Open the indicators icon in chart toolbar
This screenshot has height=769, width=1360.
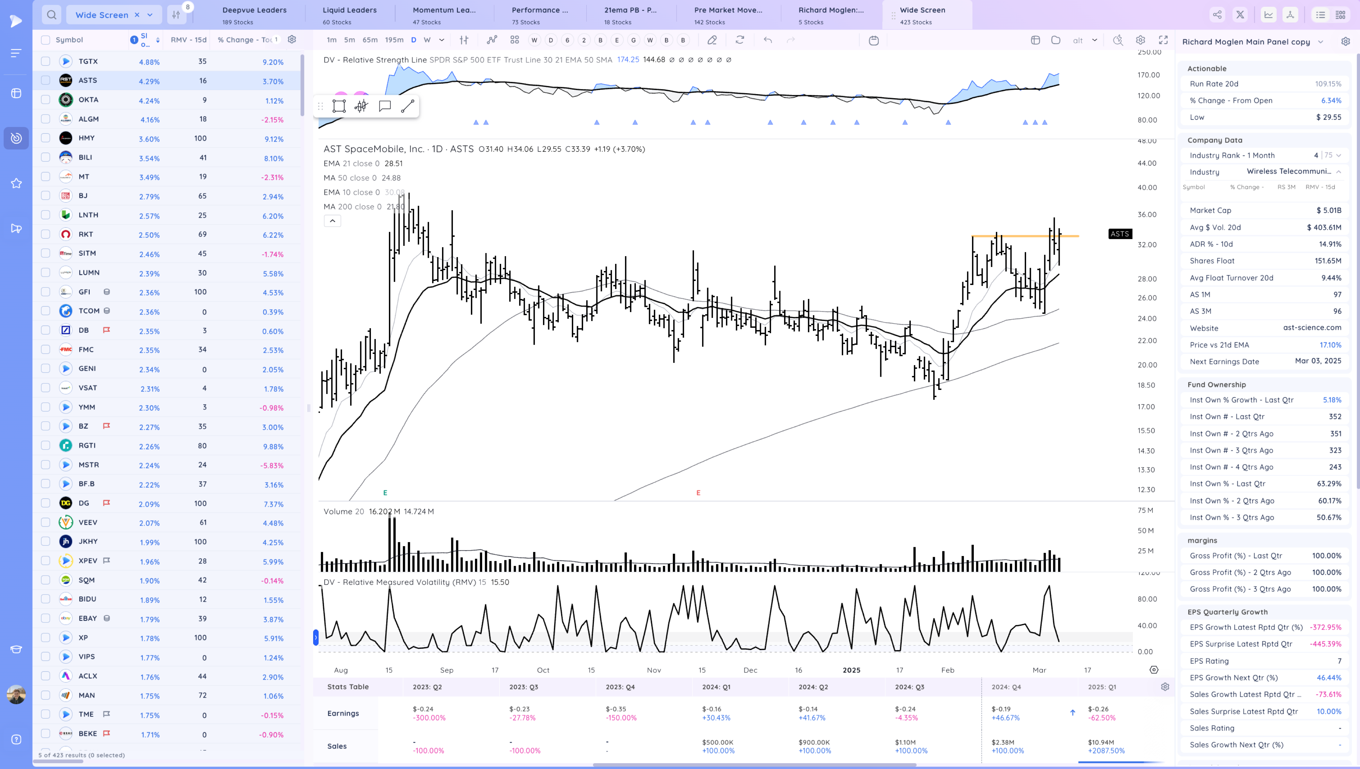click(492, 40)
